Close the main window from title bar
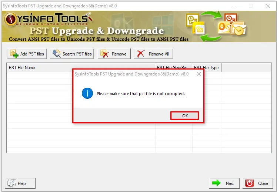Image resolution: width=277 pixels, height=192 pixels. click(268, 6)
